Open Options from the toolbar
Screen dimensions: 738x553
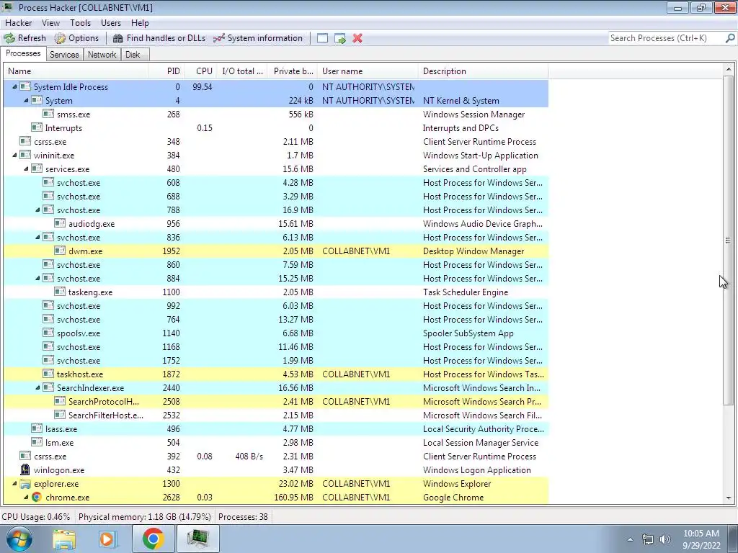tap(76, 38)
